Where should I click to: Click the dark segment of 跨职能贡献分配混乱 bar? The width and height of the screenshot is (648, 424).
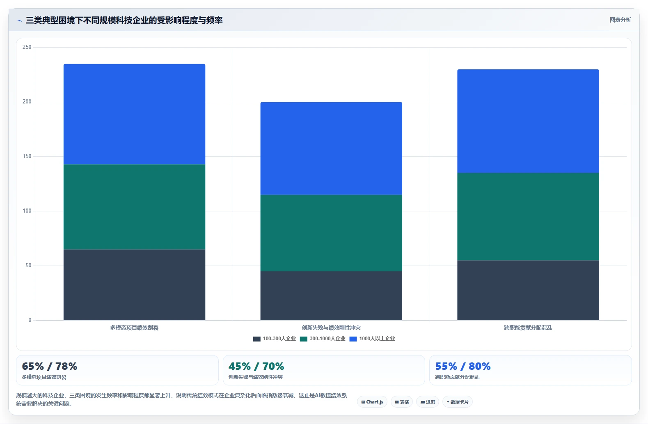click(528, 290)
